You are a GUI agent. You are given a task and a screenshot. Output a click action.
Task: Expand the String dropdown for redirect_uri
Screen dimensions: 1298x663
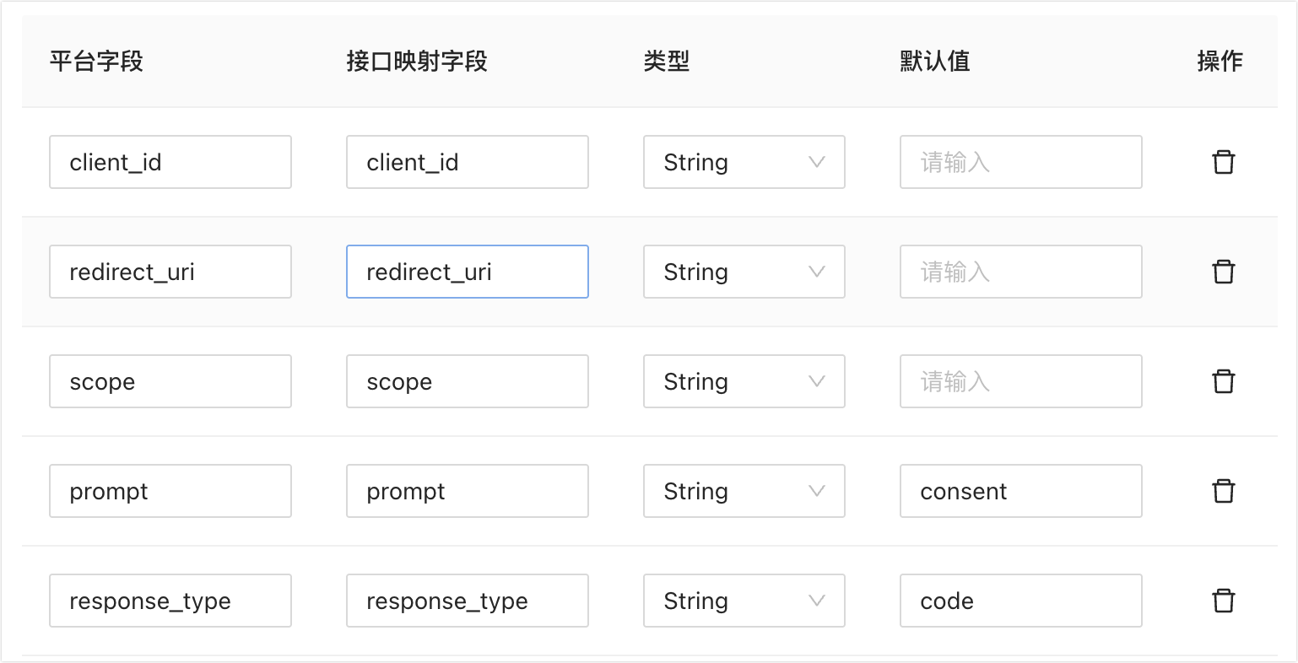744,272
